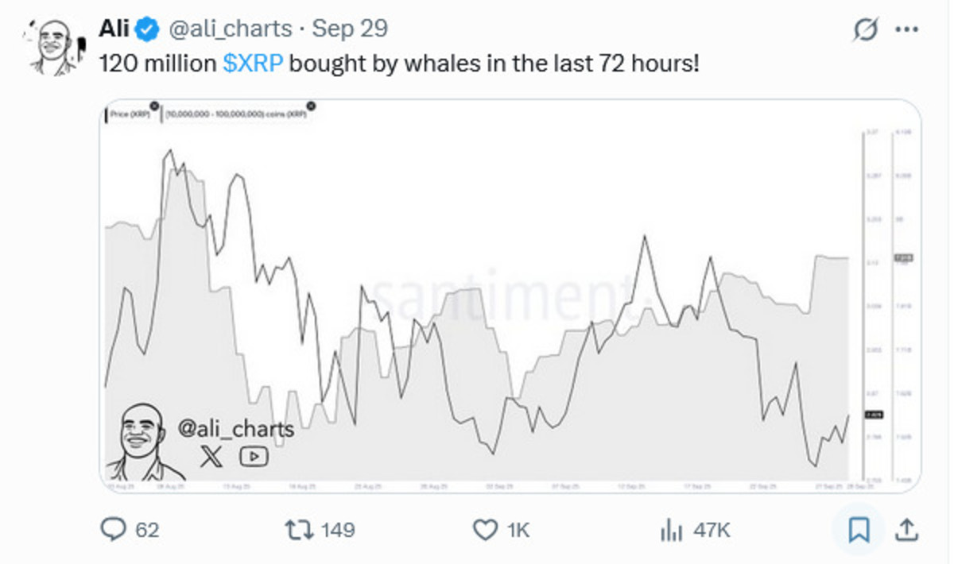Like the tweet with 1K likes
The image size is (954, 564).
484,530
